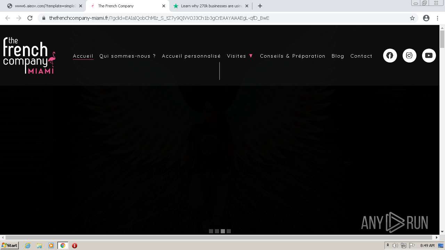Click The French Company Miami logo
The image size is (445, 250).
[x=29, y=55]
